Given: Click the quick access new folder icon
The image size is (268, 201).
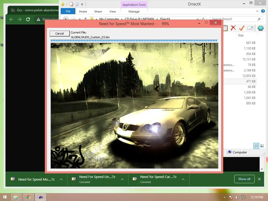Looking at the screenshot, I should 77,4.
